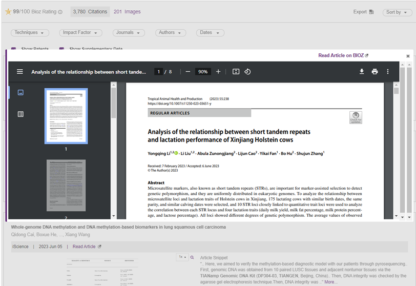416x286 pixels.
Task: Click the fit to page icon
Action: (236, 72)
